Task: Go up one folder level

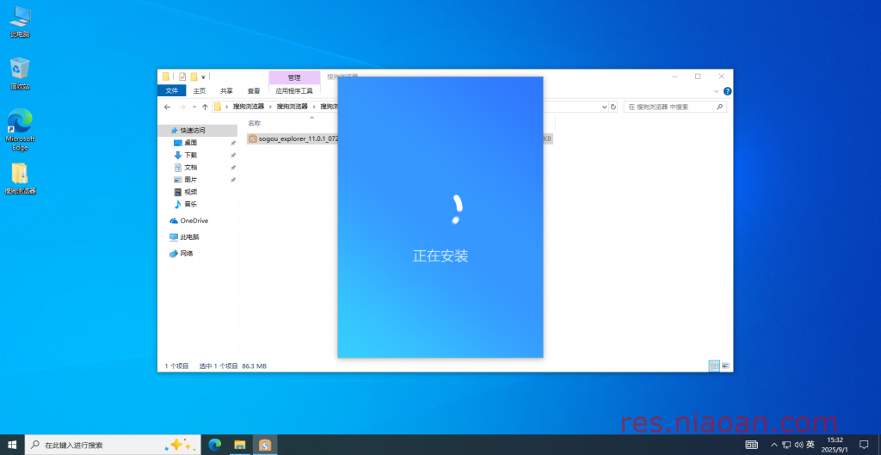Action: [205, 107]
